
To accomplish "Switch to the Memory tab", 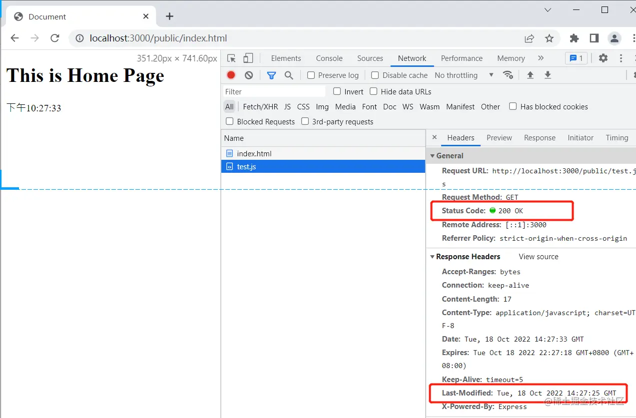I will coord(511,58).
